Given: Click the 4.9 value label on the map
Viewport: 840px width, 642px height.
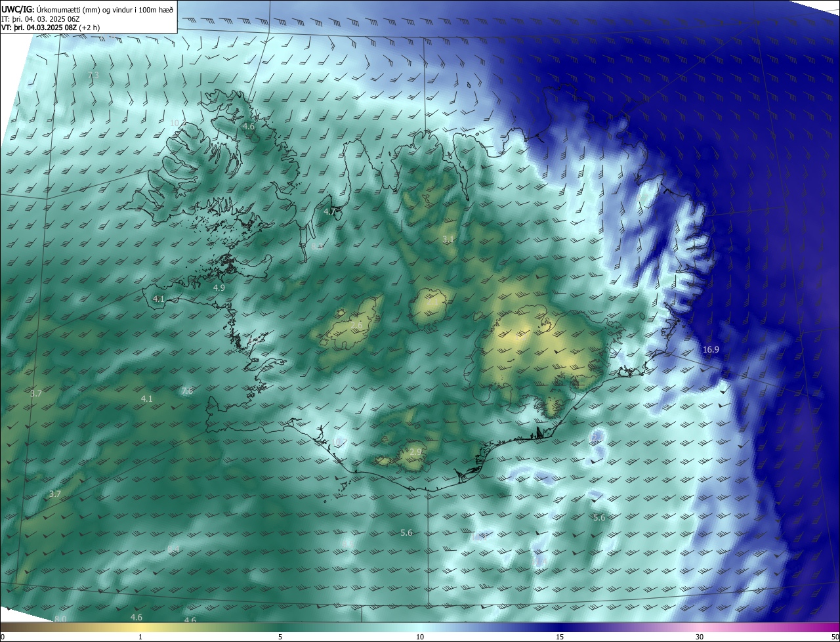Looking at the screenshot, I should click(x=219, y=288).
